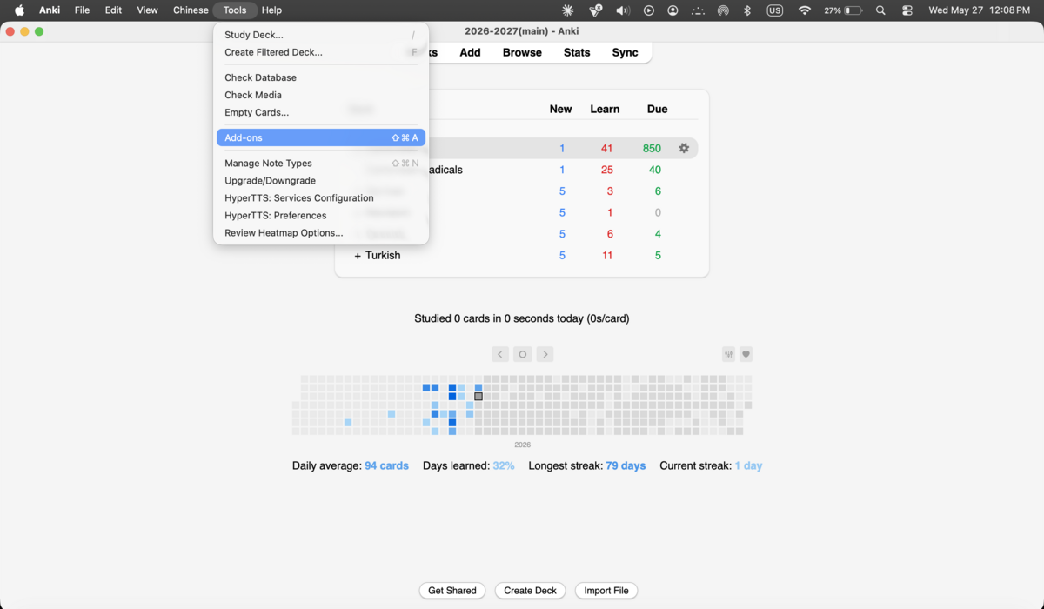
Task: Open Control Center icon
Action: pos(907,10)
